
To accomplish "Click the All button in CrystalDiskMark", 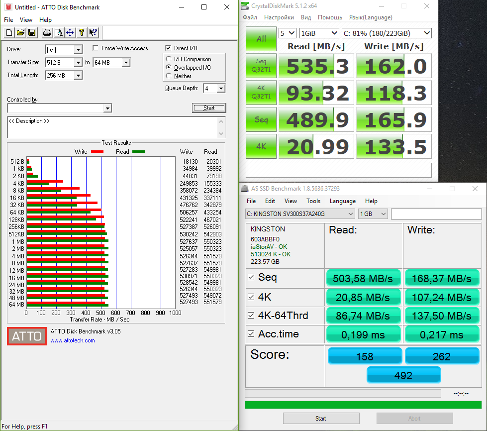I will point(261,39).
